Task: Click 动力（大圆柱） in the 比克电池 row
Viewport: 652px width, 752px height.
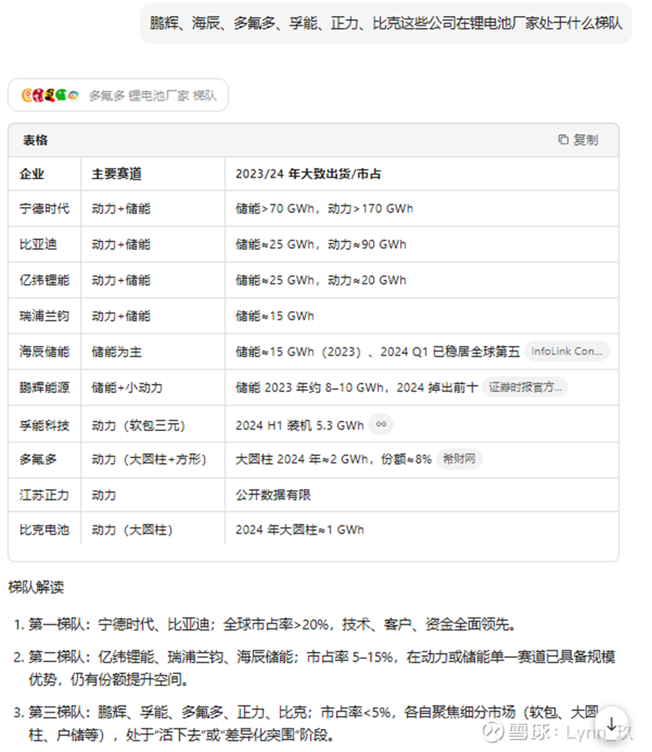Action: 133,530
